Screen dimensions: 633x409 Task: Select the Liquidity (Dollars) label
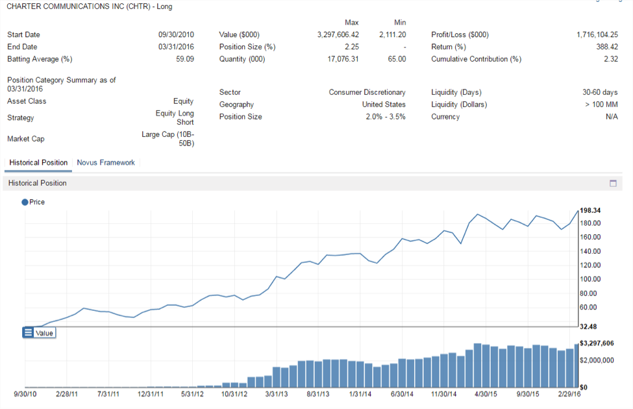(x=459, y=105)
